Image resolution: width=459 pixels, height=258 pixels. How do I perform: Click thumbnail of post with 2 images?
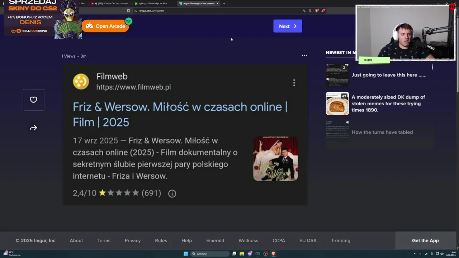point(337,75)
